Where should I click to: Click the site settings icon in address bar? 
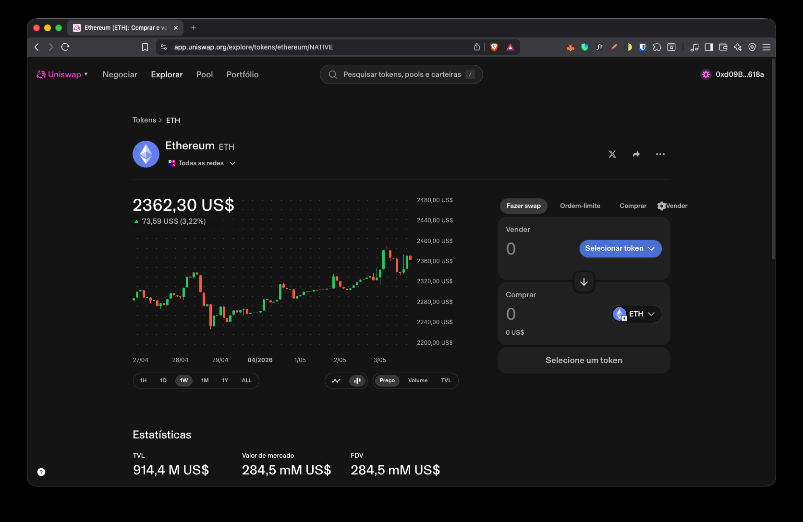coord(164,47)
